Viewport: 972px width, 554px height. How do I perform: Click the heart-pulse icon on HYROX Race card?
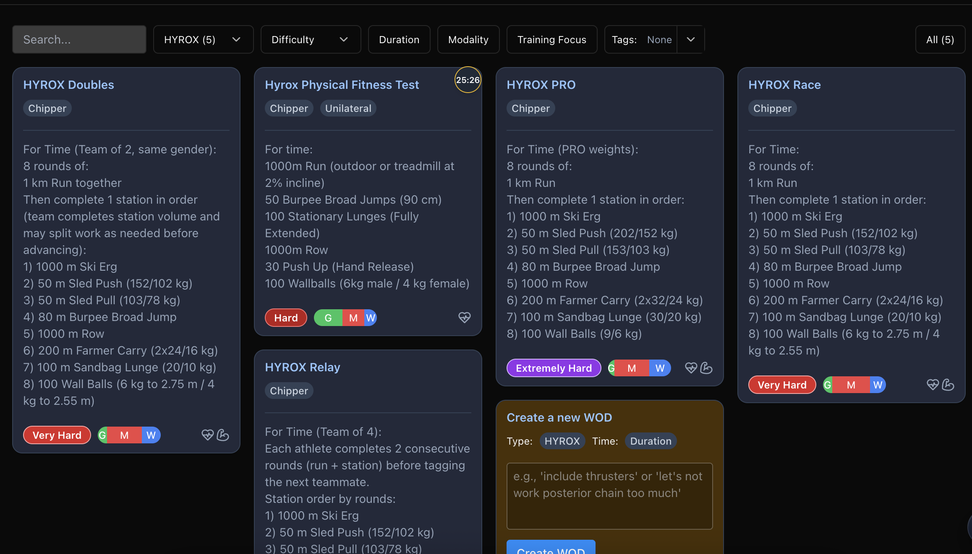coord(933,385)
